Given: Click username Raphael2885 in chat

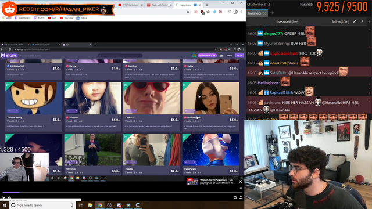Looking at the screenshot, I should (x=281, y=93).
